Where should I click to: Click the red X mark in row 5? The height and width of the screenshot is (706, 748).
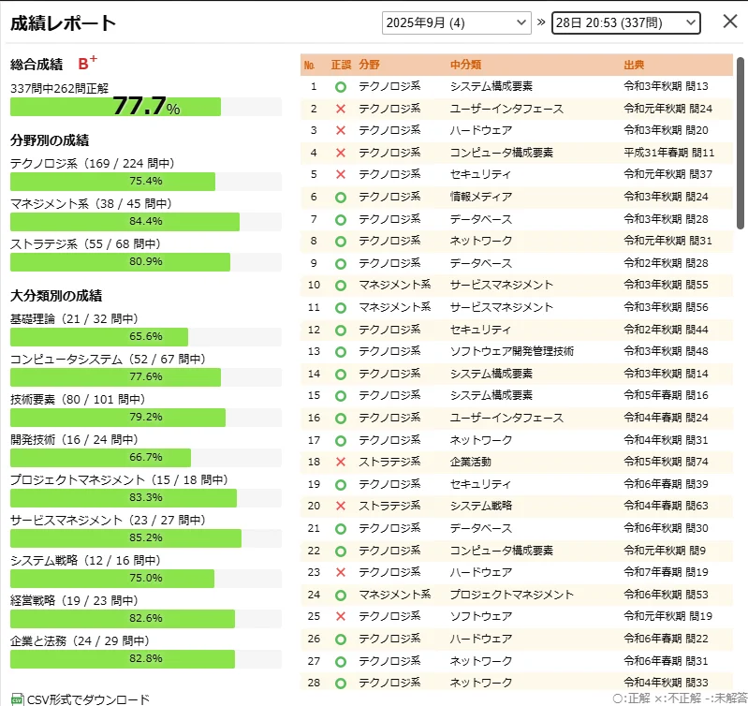click(341, 174)
